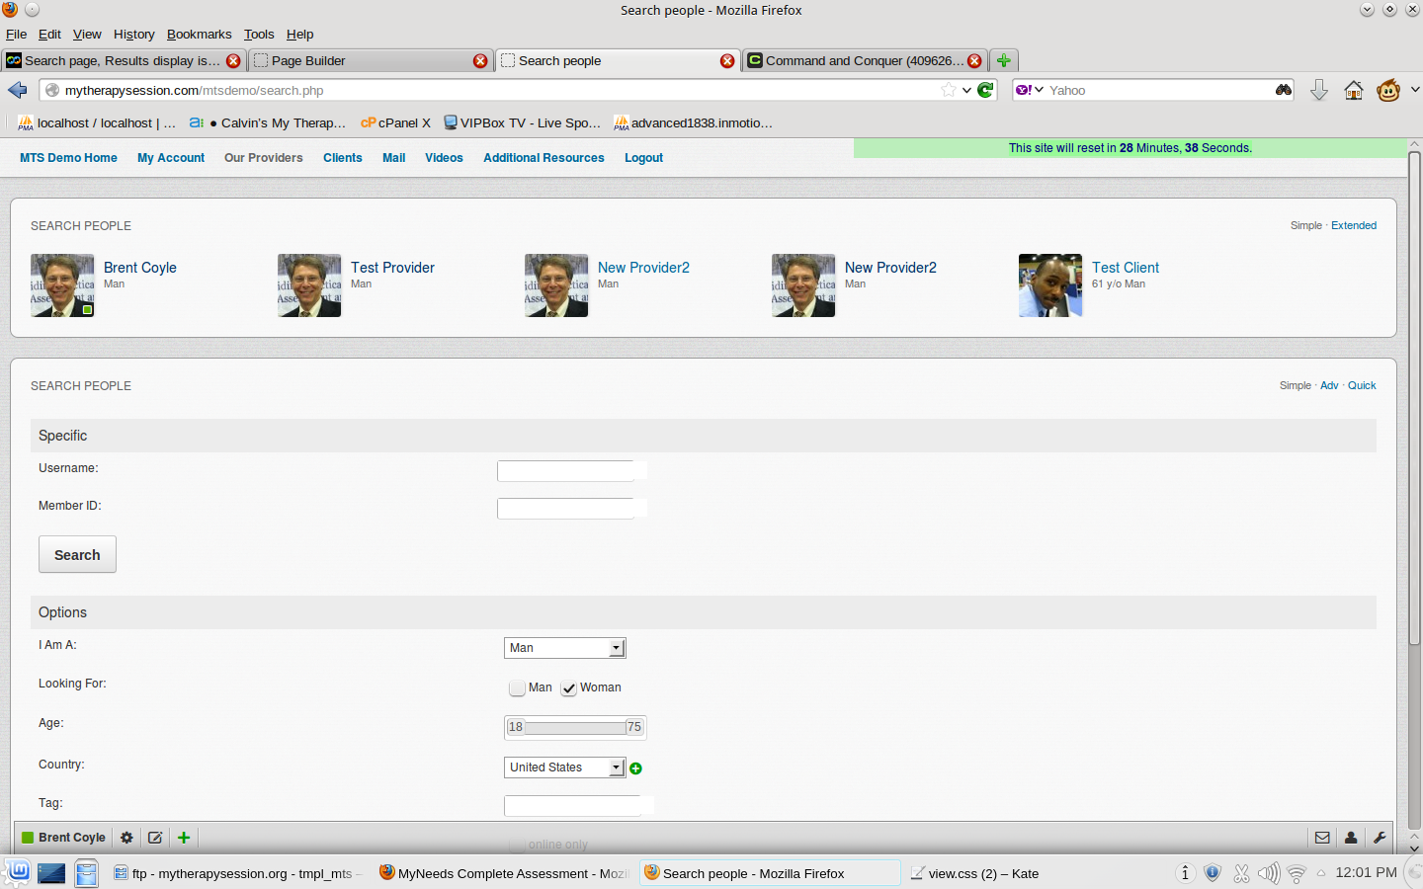Click the Age range slider

click(574, 727)
